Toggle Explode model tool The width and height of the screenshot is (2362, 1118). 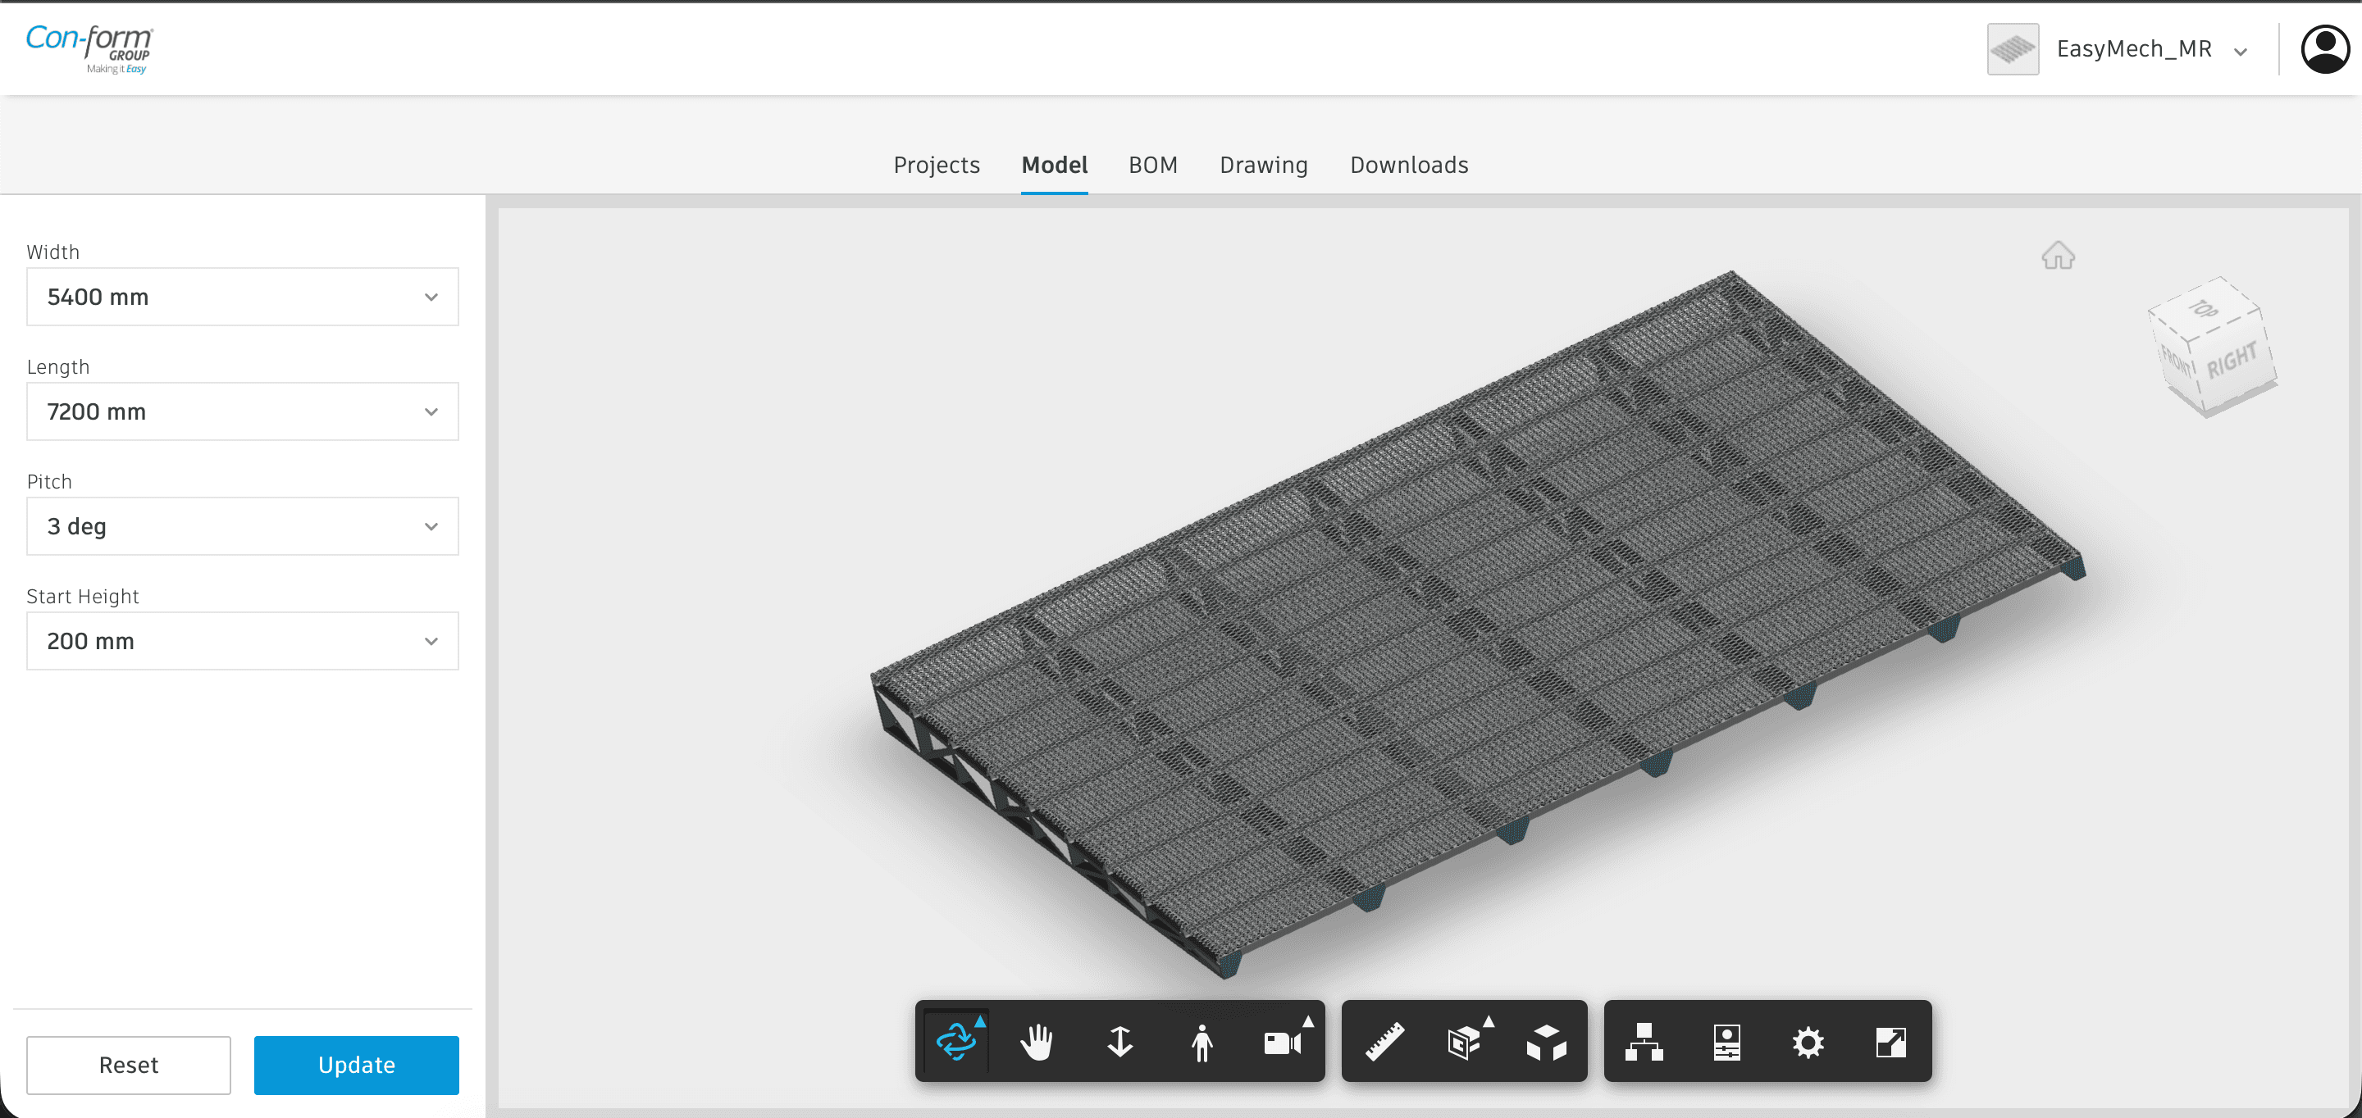point(1546,1042)
